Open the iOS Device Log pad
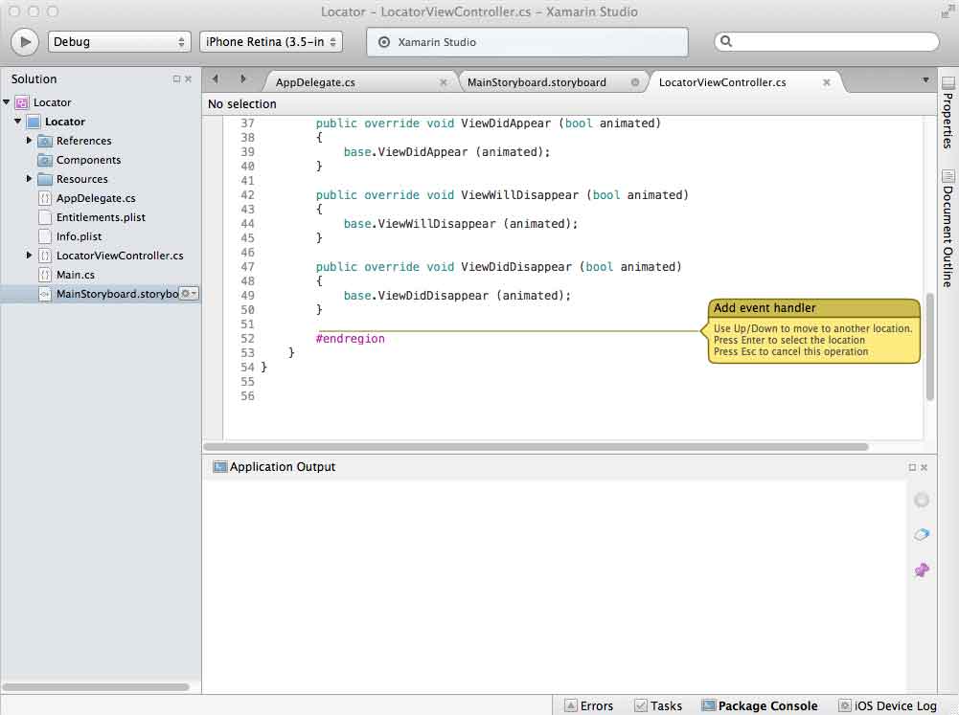 887,705
